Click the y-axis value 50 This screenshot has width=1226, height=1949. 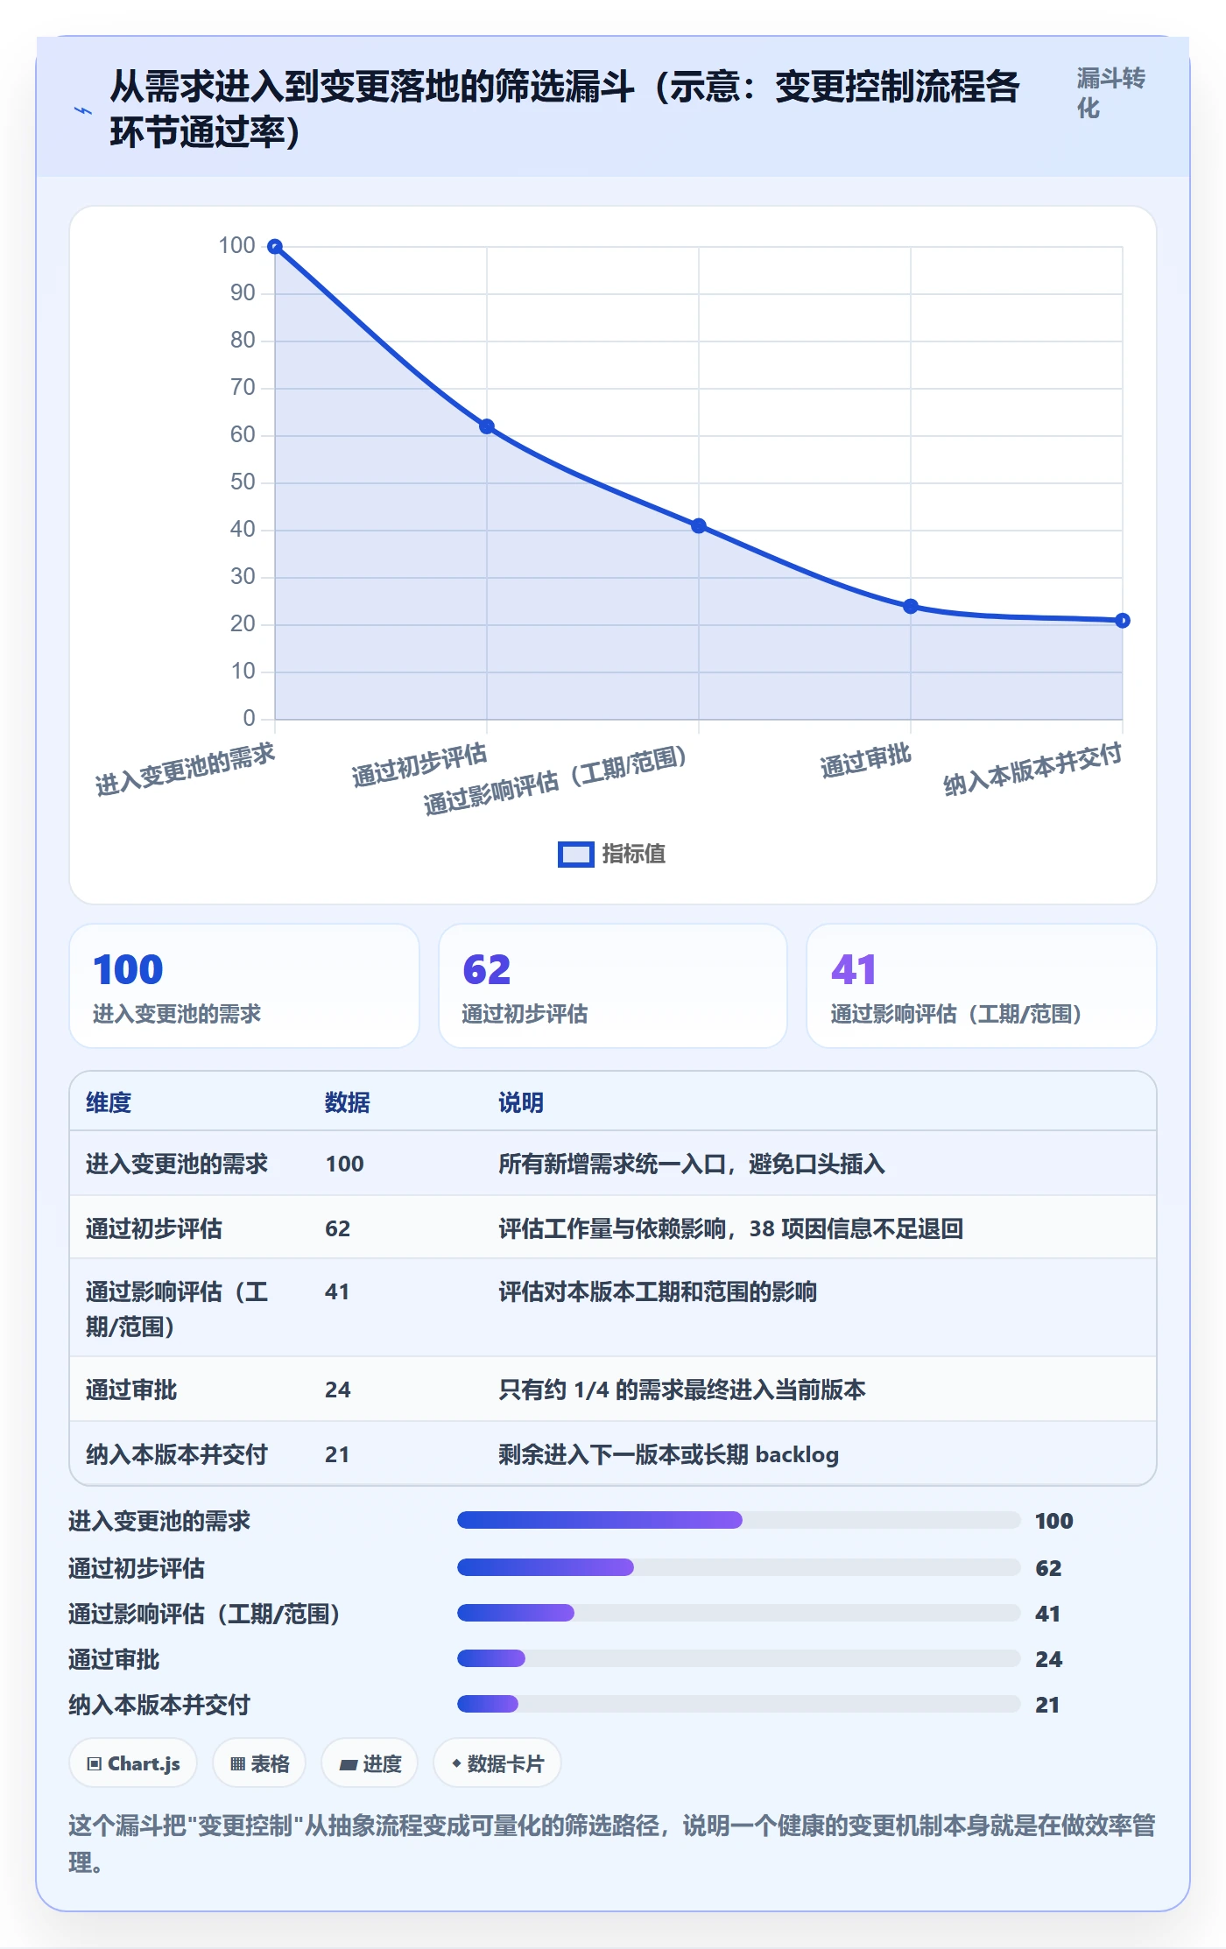pyautogui.click(x=243, y=482)
